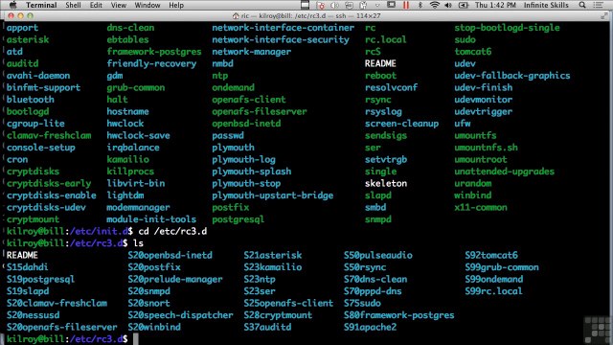
Task: Click S20openafs-fileserver entry
Action: tap(61, 327)
